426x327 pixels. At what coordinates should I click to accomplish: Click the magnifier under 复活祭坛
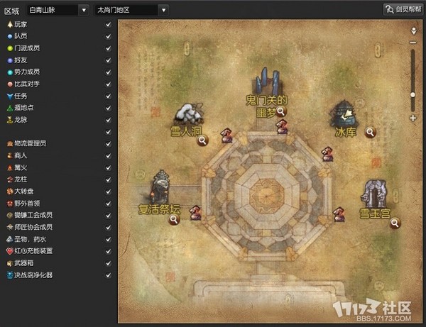174,219
